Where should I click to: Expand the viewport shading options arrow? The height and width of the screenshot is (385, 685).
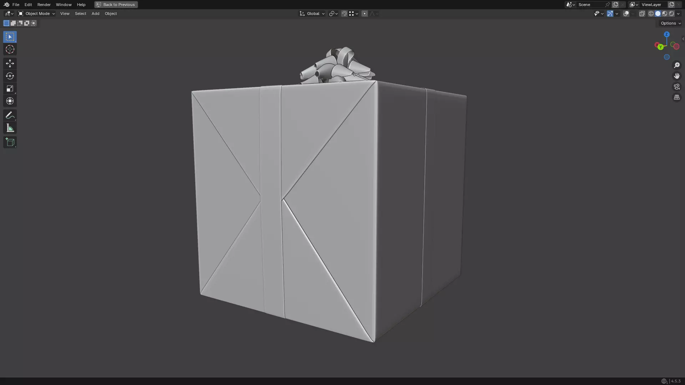pos(678,14)
